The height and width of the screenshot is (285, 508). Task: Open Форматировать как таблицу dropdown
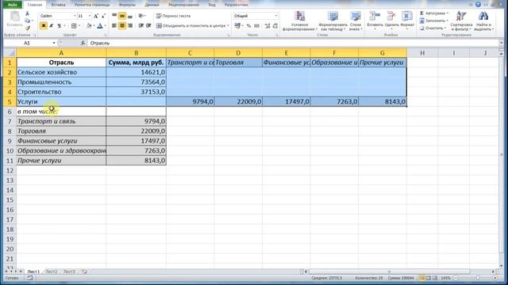(x=333, y=21)
